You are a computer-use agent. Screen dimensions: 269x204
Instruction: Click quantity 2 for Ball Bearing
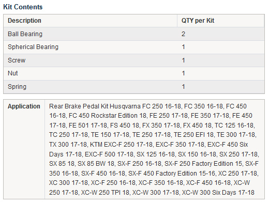click(183, 34)
